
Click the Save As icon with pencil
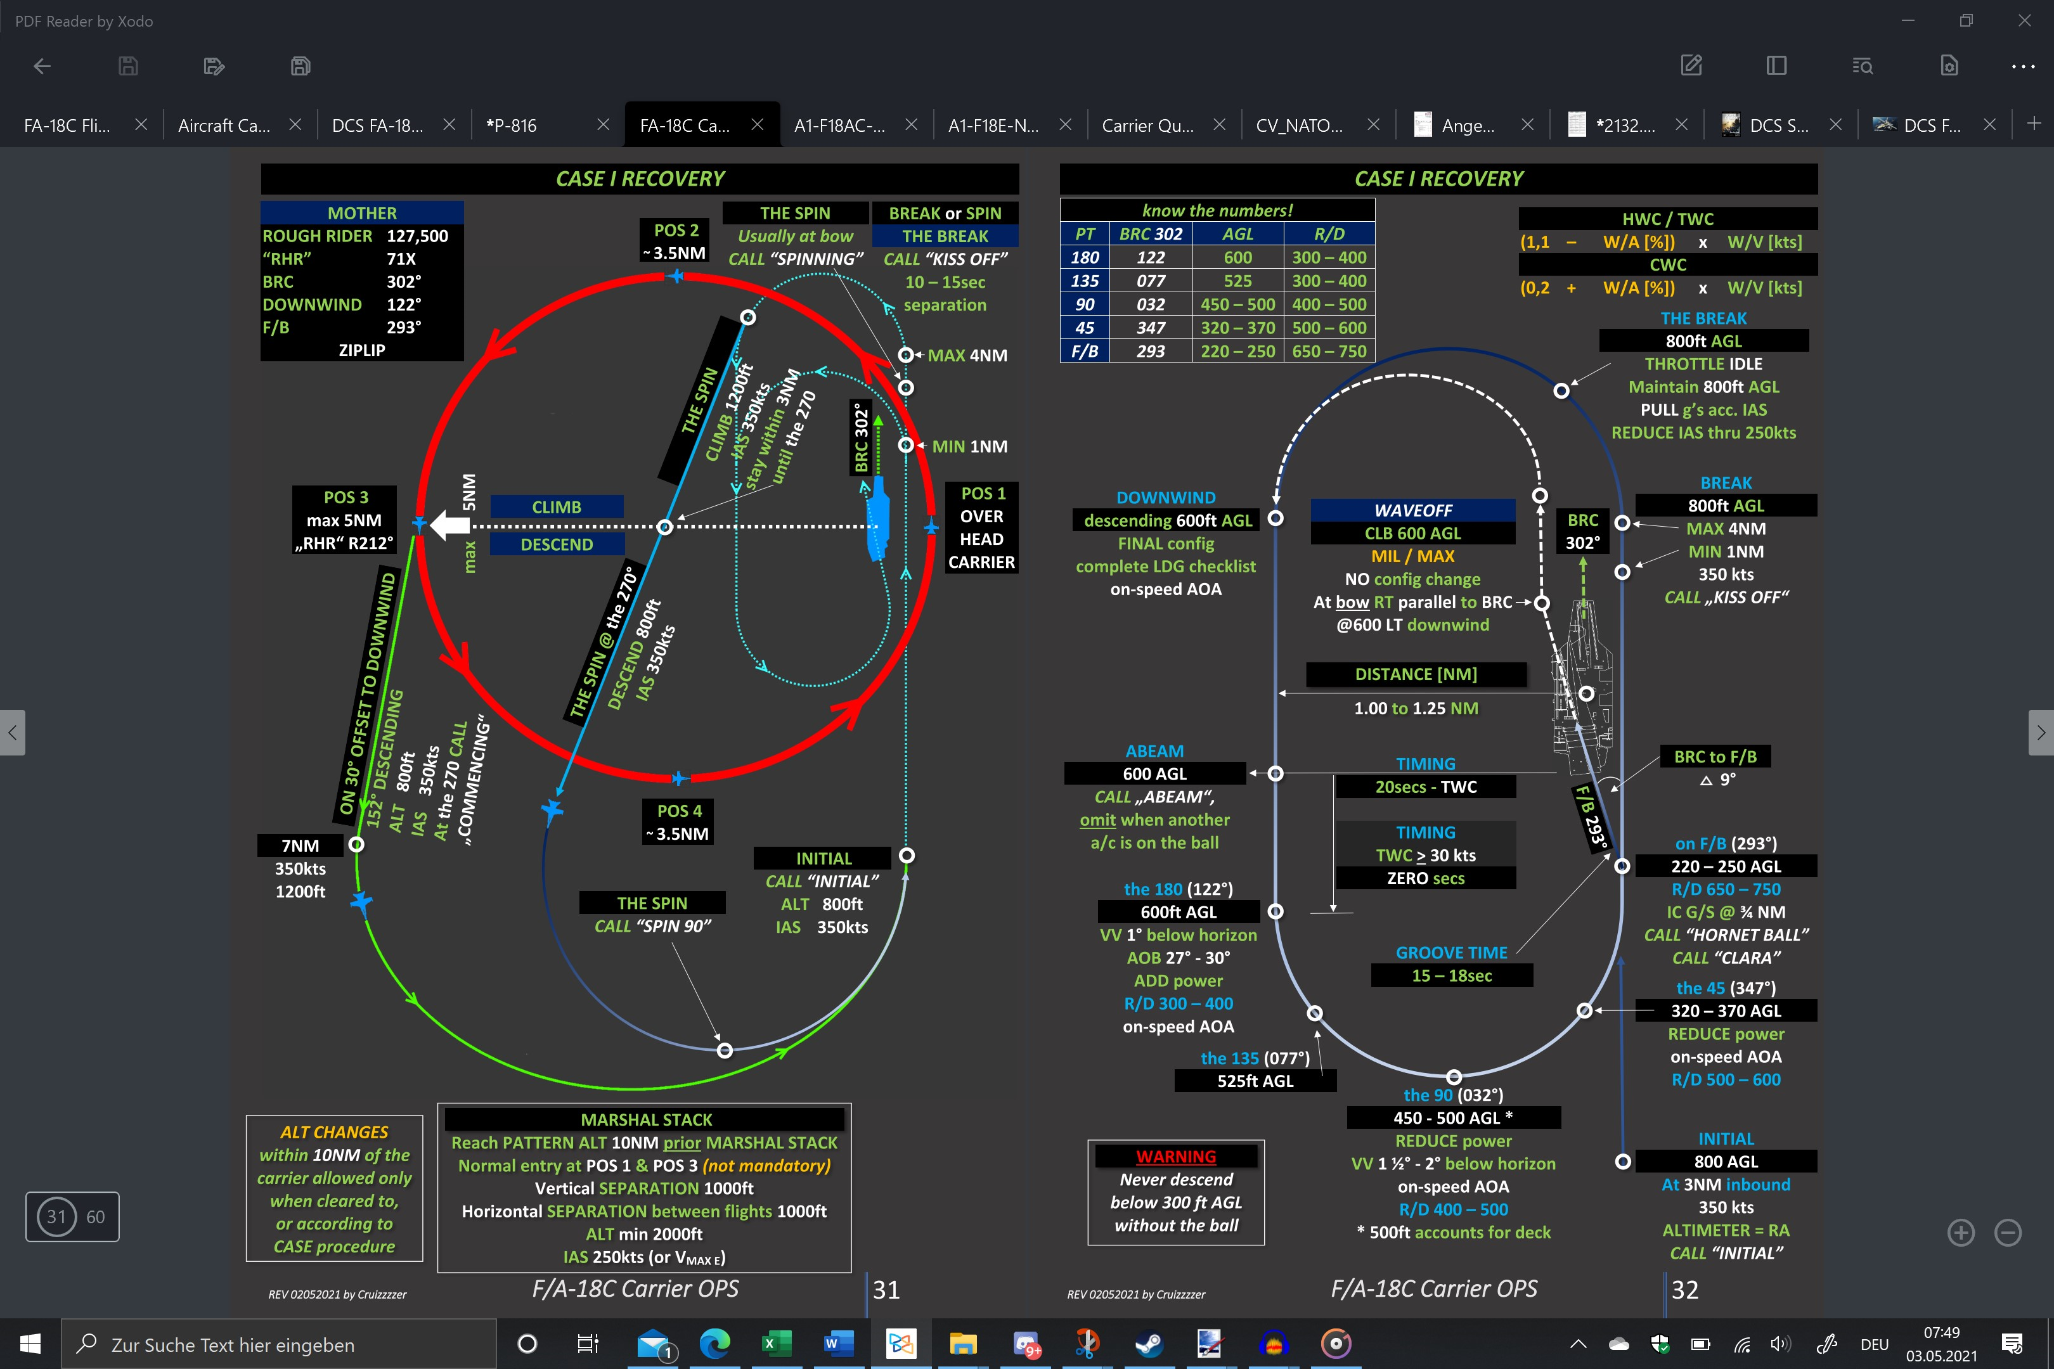coord(214,67)
